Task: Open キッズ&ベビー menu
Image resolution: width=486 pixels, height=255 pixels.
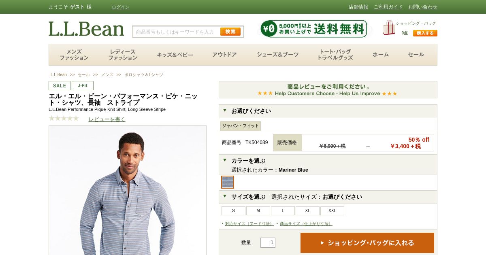Action: pyautogui.click(x=175, y=55)
